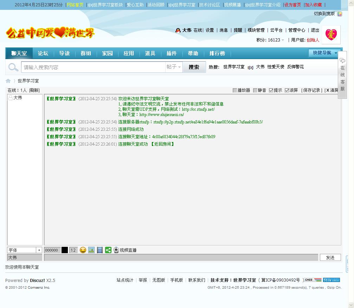Image resolution: width=354 pixels, height=308 pixels.
Task: Click the QQ penguin icon
Action: [x=178, y=30]
